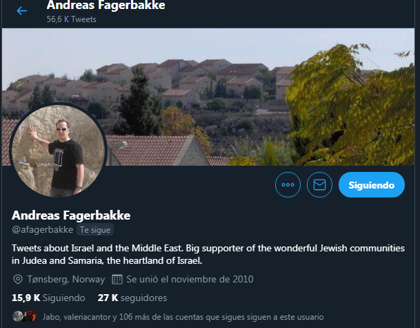Click Se unió el noviembre de 2010
Screen dimensions: 420x328
click(190, 279)
